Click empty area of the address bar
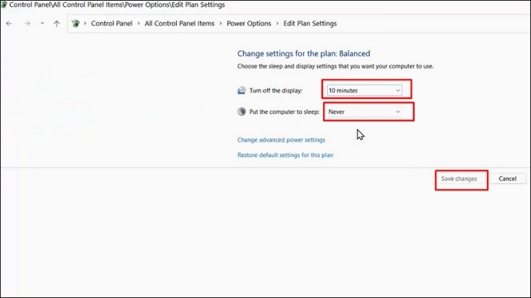This screenshot has height=298, width=531. pos(434,23)
